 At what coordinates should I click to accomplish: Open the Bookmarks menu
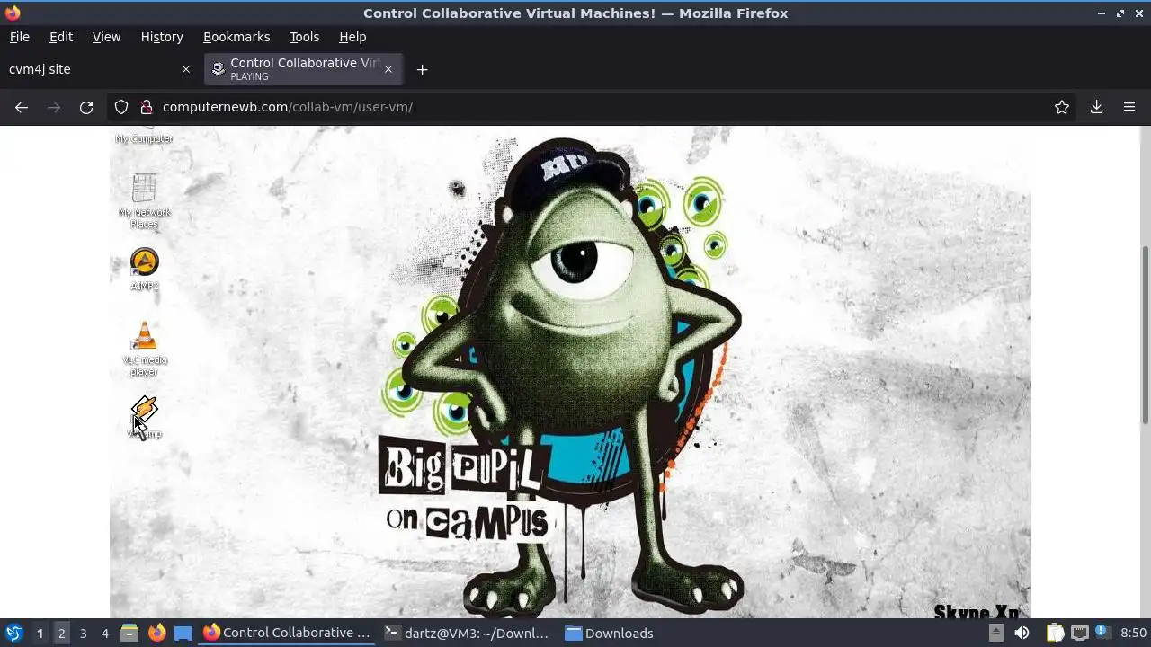pyautogui.click(x=236, y=37)
